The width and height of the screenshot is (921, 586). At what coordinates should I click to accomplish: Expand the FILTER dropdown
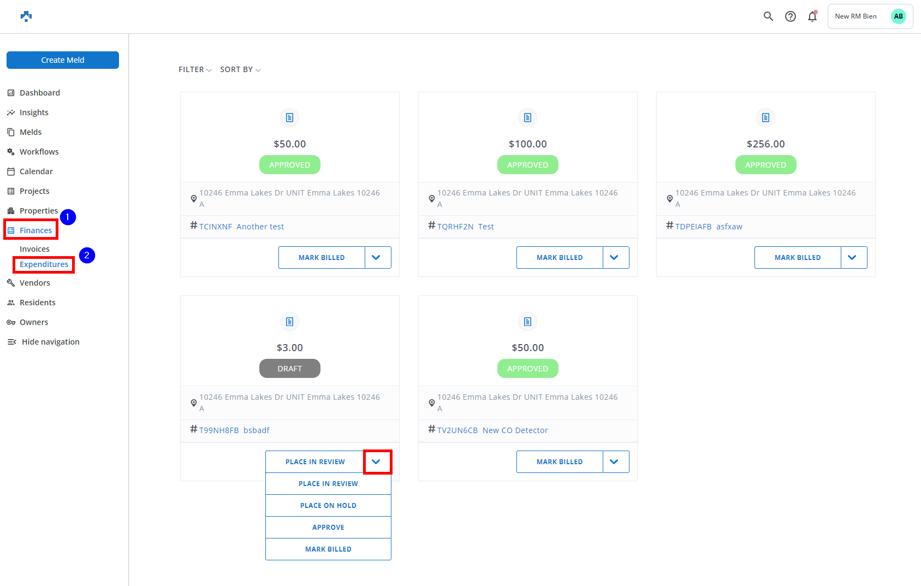point(195,69)
